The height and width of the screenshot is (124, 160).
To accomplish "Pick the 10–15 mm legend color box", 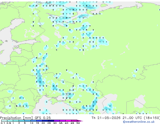I will pos(33,121).
